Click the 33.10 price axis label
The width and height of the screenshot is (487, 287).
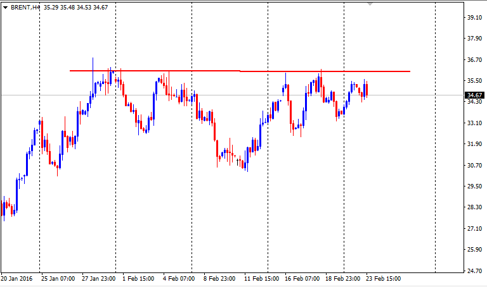[475, 123]
